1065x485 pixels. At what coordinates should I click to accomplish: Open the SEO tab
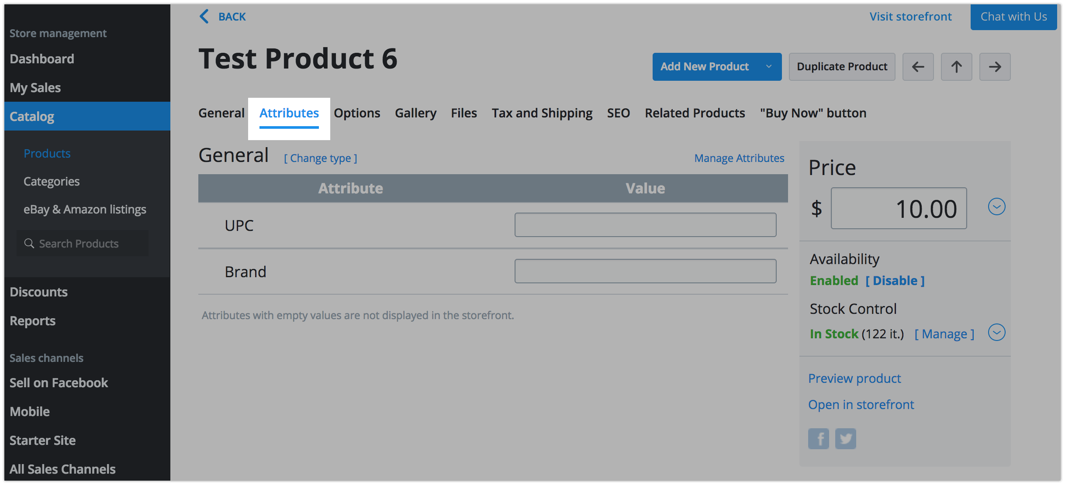(618, 113)
